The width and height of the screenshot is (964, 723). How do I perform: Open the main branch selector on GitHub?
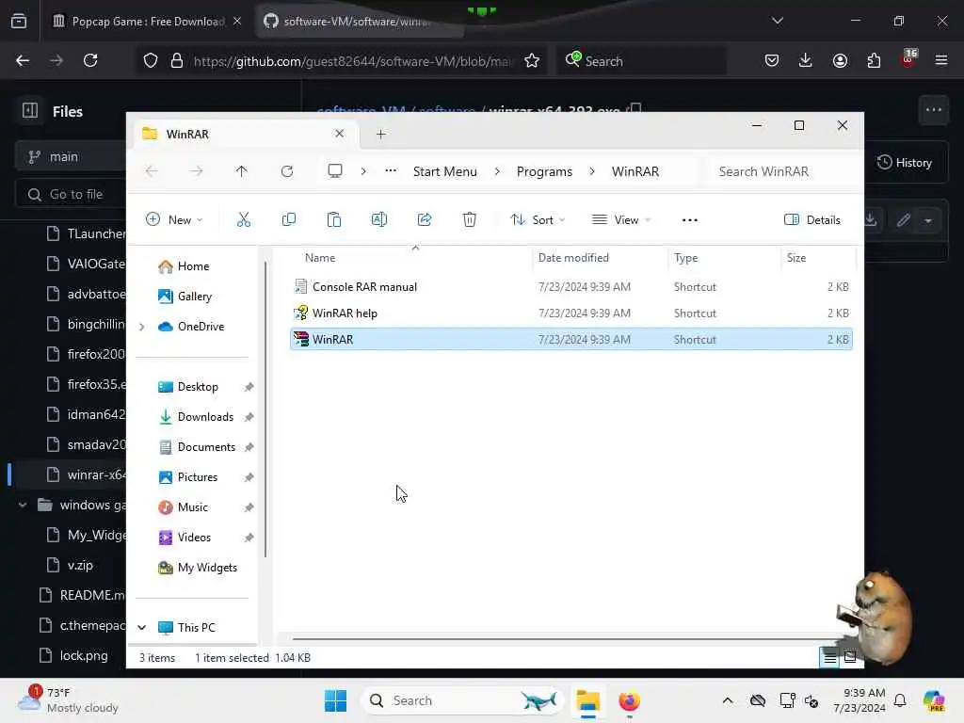71,157
